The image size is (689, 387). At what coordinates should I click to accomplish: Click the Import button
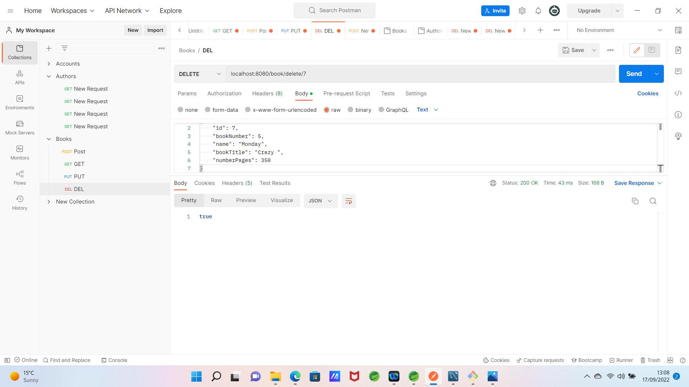point(155,30)
